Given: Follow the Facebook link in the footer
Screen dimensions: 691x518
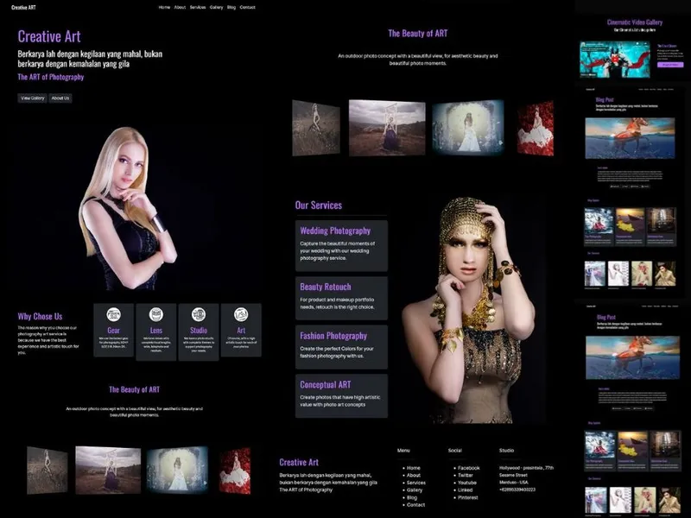Looking at the screenshot, I should point(468,468).
